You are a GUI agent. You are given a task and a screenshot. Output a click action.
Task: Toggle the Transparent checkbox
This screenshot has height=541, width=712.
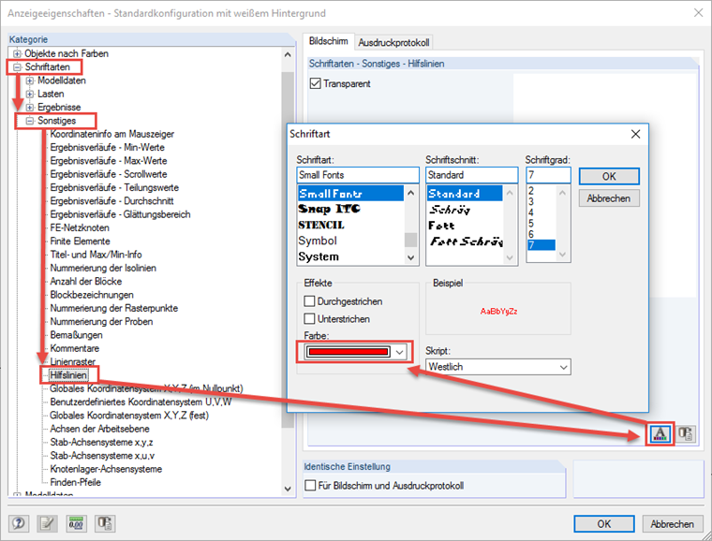(x=315, y=83)
